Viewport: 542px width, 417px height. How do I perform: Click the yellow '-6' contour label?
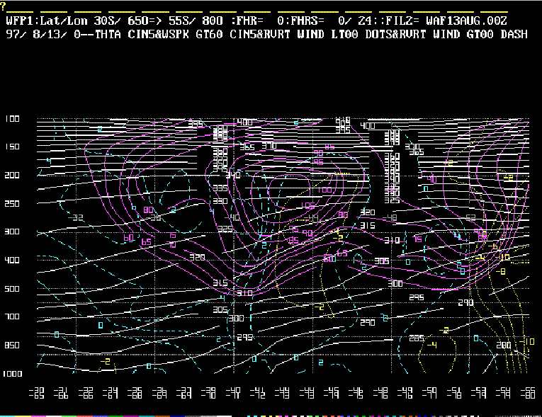coord(492,246)
